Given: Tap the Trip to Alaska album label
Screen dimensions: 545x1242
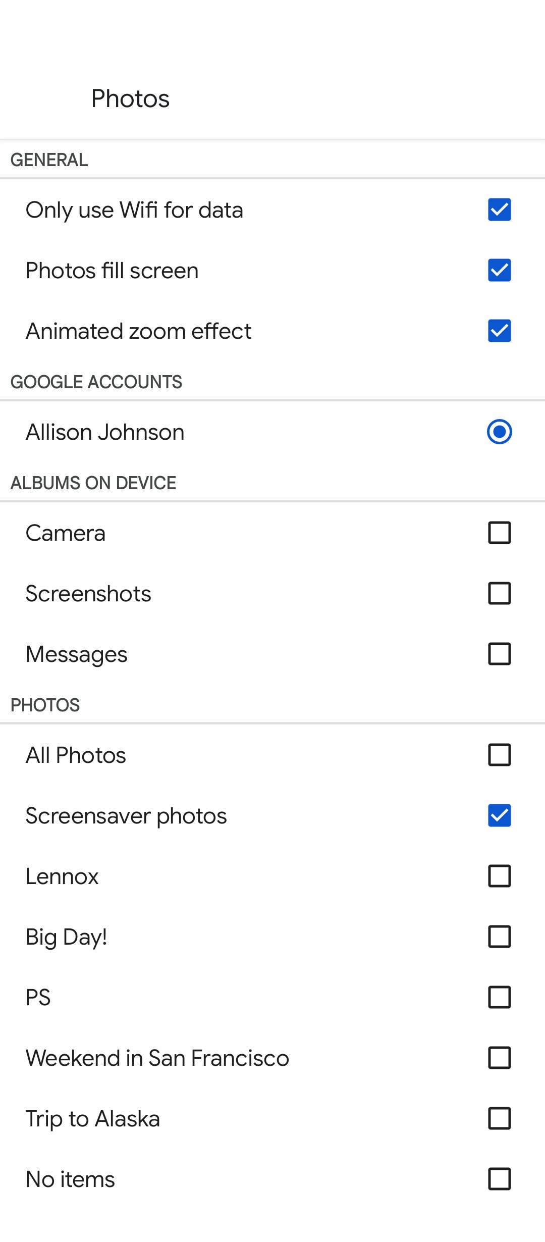Looking at the screenshot, I should [93, 1119].
